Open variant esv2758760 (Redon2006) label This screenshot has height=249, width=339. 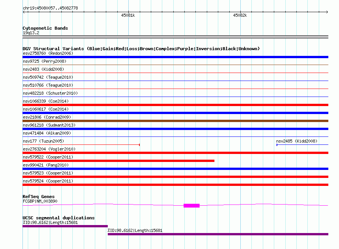coord(48,53)
